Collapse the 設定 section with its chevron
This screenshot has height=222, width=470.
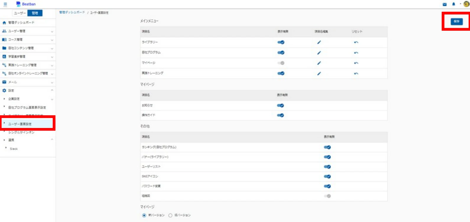pyautogui.click(x=52, y=90)
